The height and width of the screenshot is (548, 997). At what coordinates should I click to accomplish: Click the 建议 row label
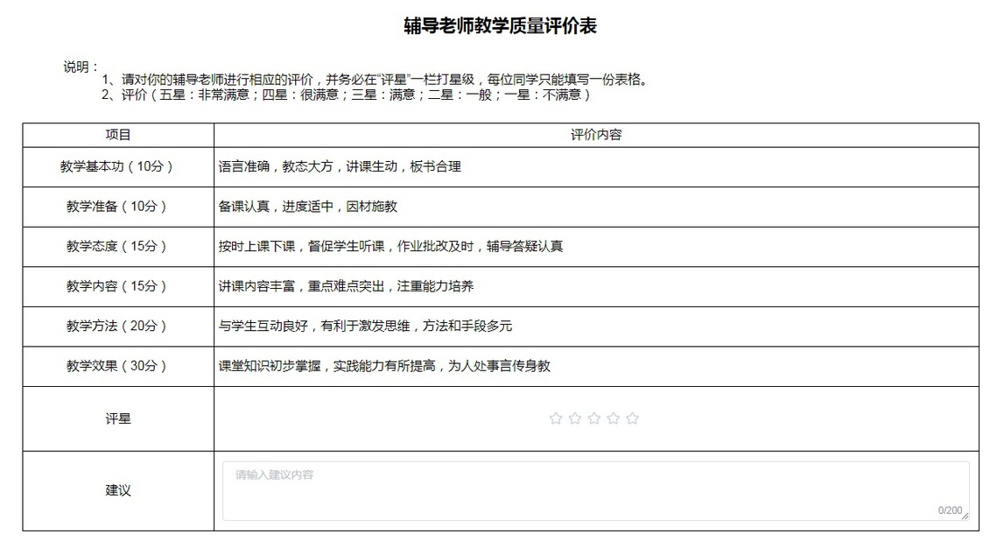(x=118, y=490)
